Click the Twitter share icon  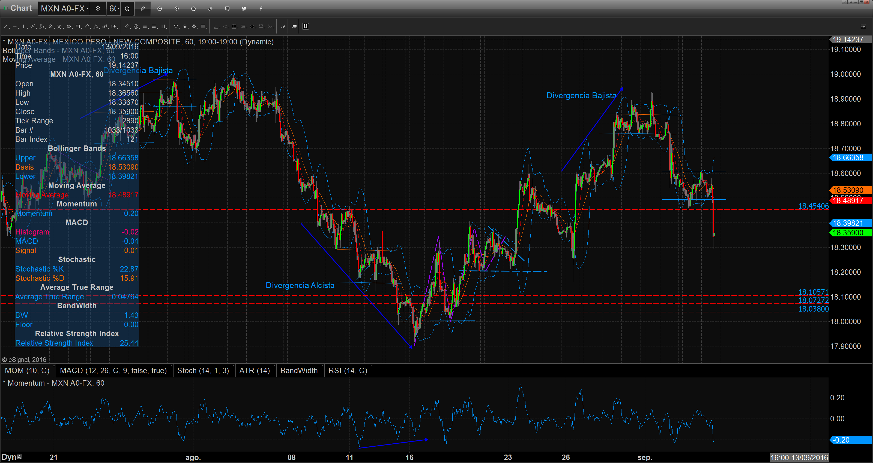(244, 8)
